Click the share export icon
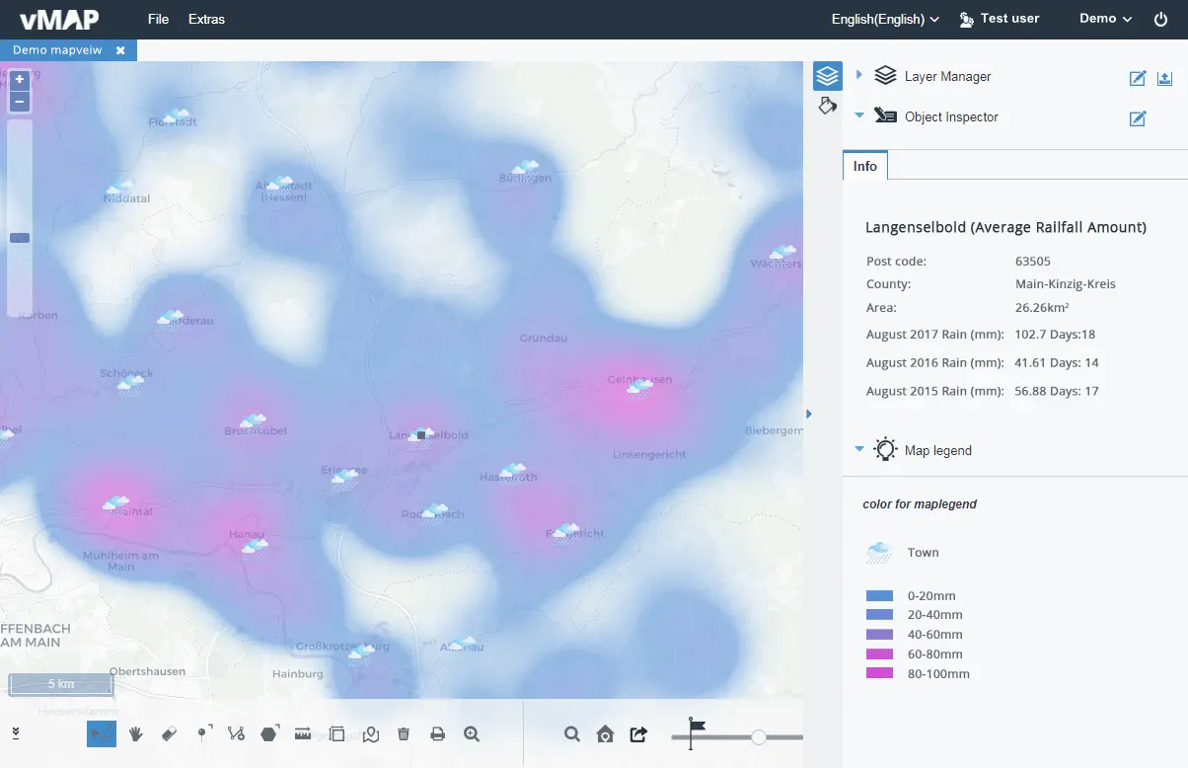This screenshot has height=768, width=1188. (638, 733)
